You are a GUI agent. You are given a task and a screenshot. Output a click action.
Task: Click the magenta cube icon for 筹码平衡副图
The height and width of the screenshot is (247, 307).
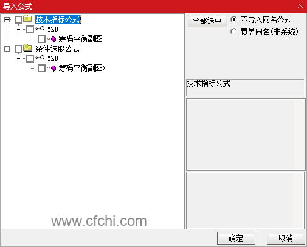click(x=53, y=39)
